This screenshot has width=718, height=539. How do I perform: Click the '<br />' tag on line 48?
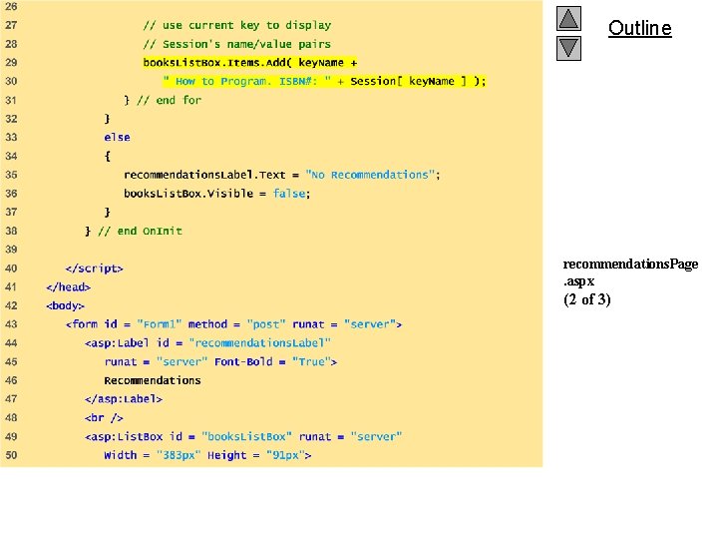(x=104, y=418)
